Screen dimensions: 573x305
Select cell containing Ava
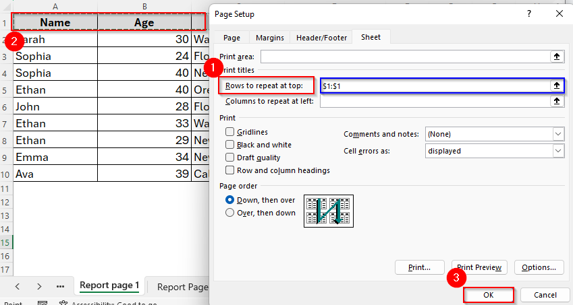tap(55, 174)
